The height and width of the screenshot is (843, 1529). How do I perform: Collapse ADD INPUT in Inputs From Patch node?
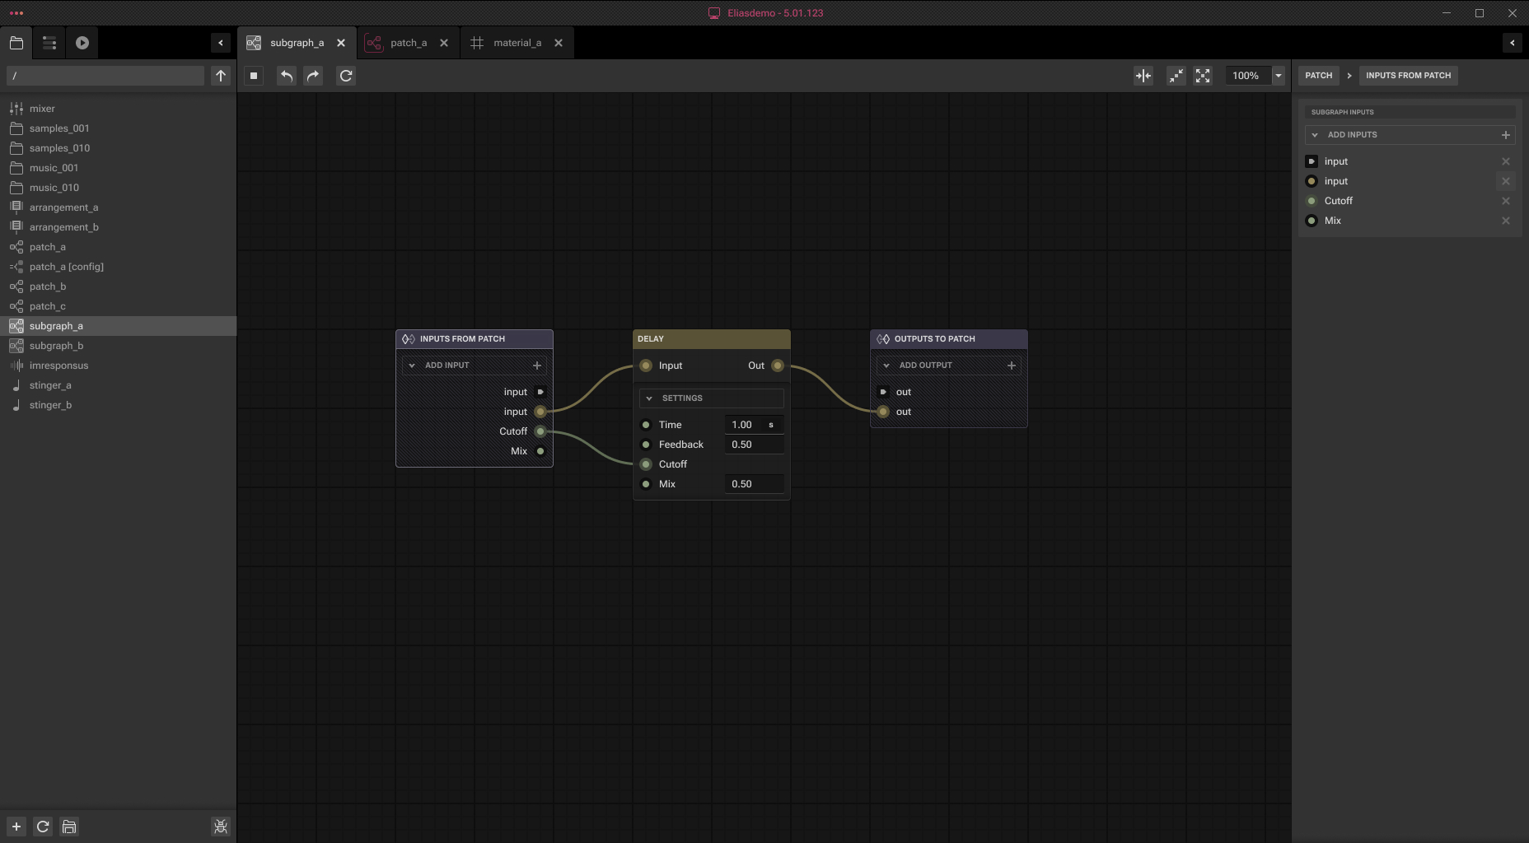pos(412,366)
